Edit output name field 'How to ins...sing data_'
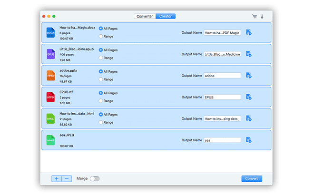This screenshot has width=313, height=196. [x=222, y=119]
